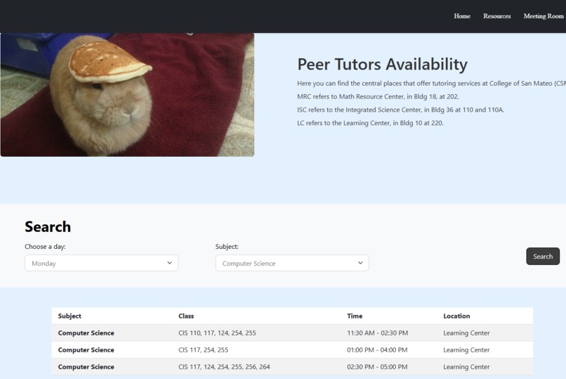The height and width of the screenshot is (379, 566).
Task: Open the Home navigation link
Action: click(x=462, y=16)
